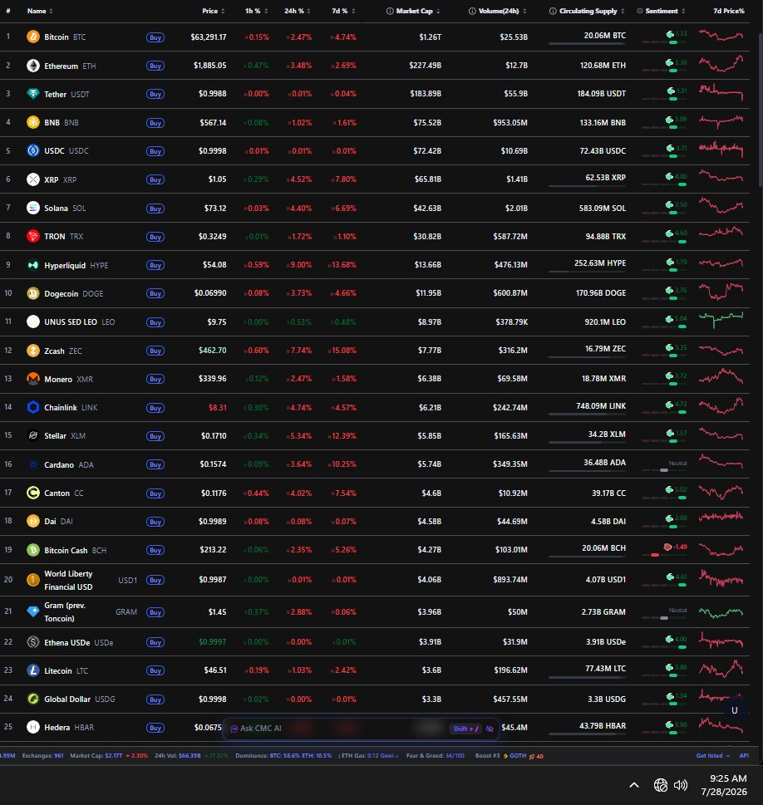
Task: Sort by the Volume(24h) header
Action: [502, 11]
